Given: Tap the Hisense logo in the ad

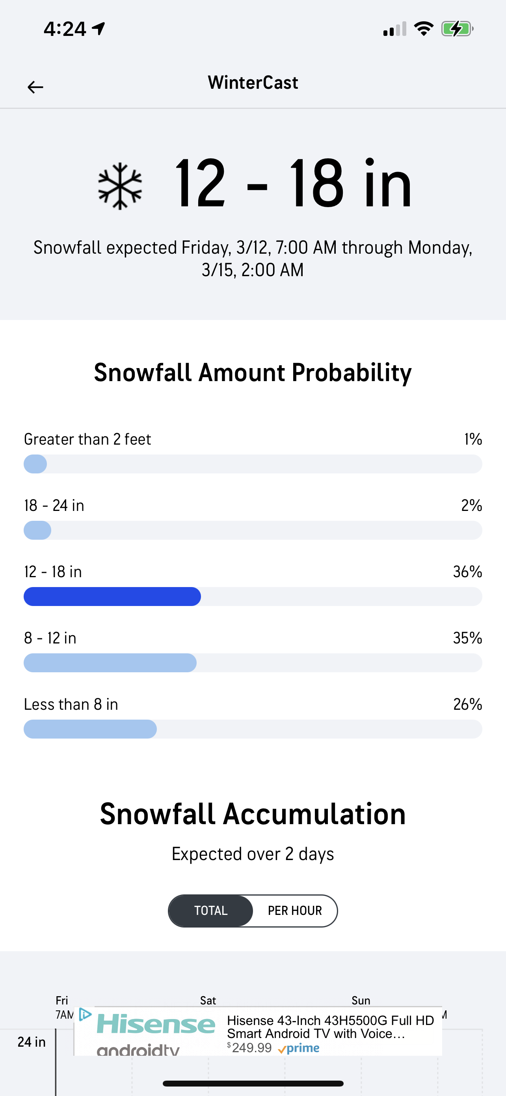Looking at the screenshot, I should click(x=156, y=1024).
